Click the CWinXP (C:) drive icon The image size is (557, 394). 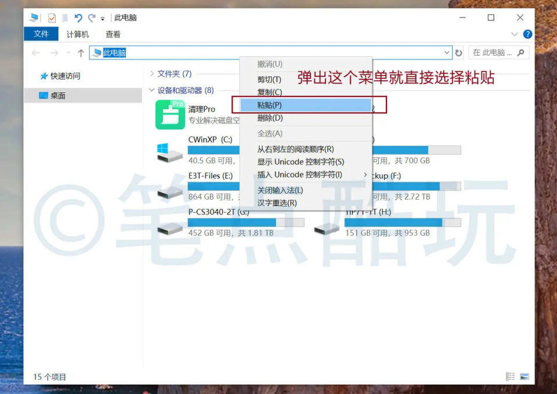coord(169,153)
